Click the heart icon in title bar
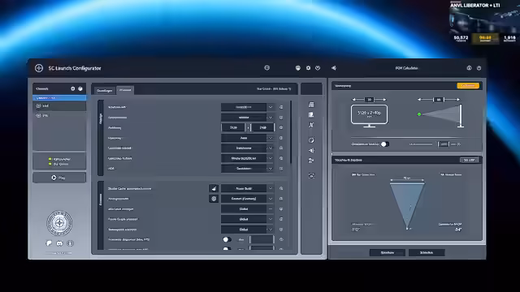 (318, 68)
